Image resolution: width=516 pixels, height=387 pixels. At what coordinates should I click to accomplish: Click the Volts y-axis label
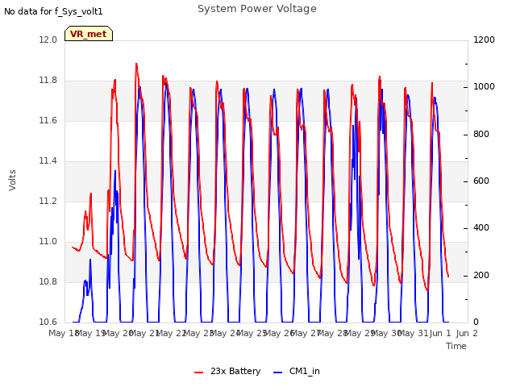tap(12, 181)
